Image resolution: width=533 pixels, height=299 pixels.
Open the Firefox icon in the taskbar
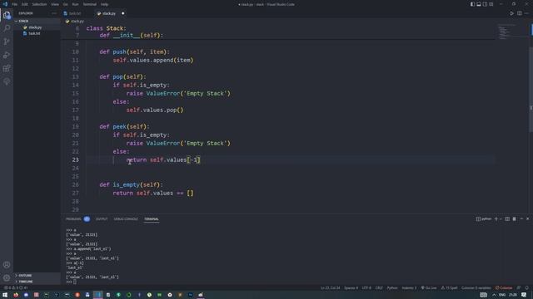pos(16,295)
